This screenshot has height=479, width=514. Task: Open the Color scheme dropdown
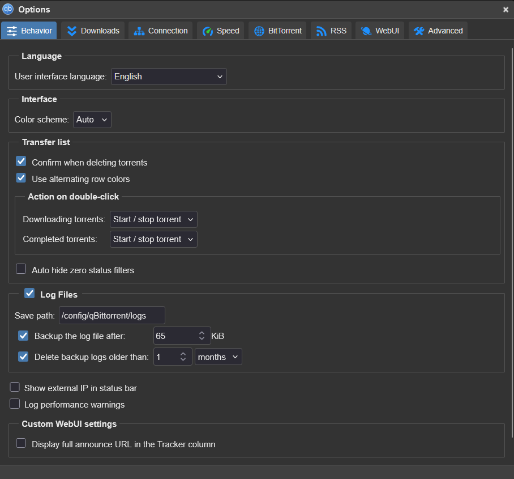tap(92, 120)
